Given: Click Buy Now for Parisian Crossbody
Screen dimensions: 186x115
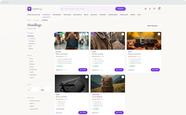Looking at the screenshot, I should pos(119,70).
